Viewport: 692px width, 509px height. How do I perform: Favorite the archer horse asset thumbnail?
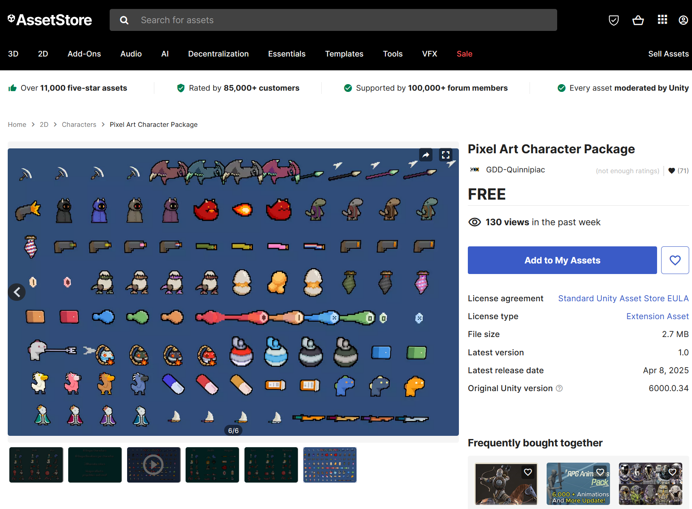(x=528, y=472)
